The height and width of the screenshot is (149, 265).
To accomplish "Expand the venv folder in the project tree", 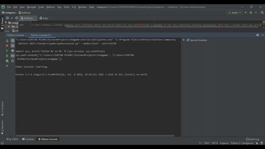I will 9,26.
